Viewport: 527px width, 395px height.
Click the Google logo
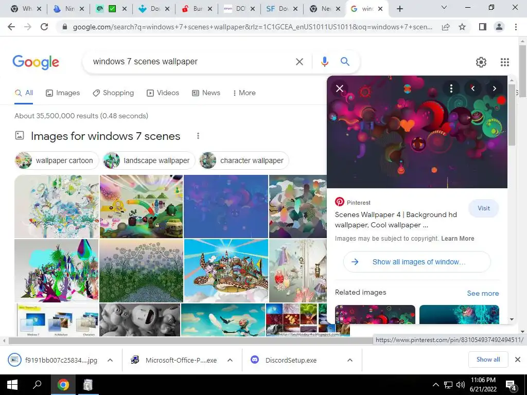(36, 62)
